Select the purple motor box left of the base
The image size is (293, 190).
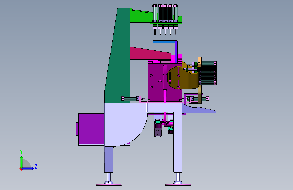[x=91, y=129]
